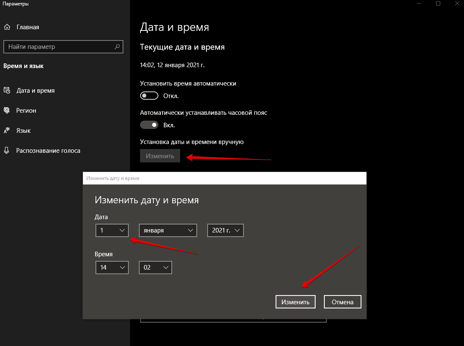Open Распознавание голоса settings page
This screenshot has width=464, height=346.
click(x=48, y=151)
